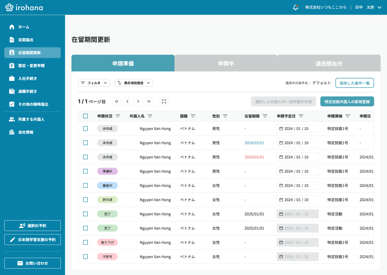Go to last page with double-right arrow

point(149,102)
